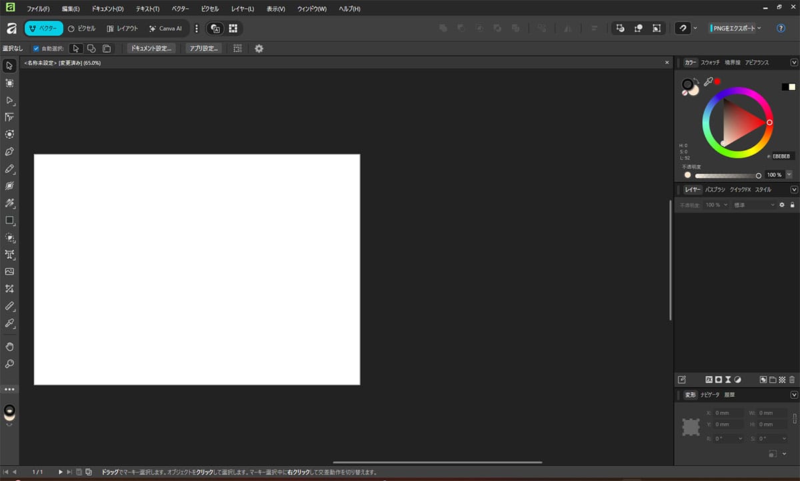Select the Zoom tool
Image resolution: width=800 pixels, height=481 pixels.
9,364
